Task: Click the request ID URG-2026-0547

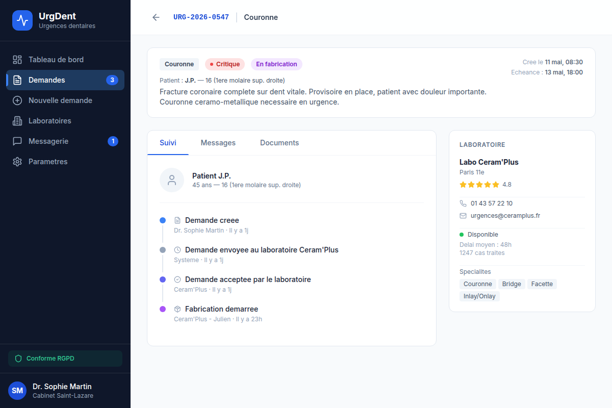Action: coord(201,17)
